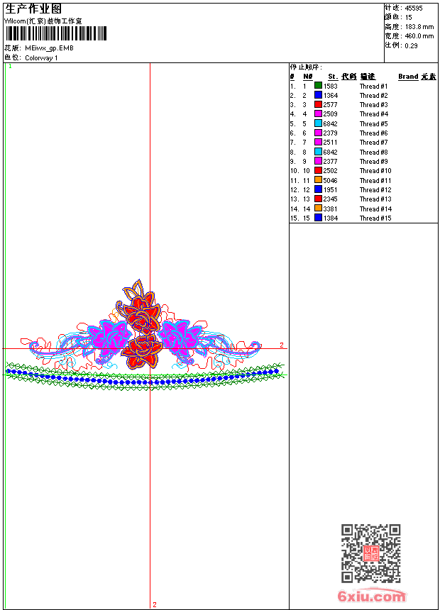Image resolution: width=440 pixels, height=610 pixels.
Task: Click the 'N#' column header
Action: pyautogui.click(x=307, y=77)
